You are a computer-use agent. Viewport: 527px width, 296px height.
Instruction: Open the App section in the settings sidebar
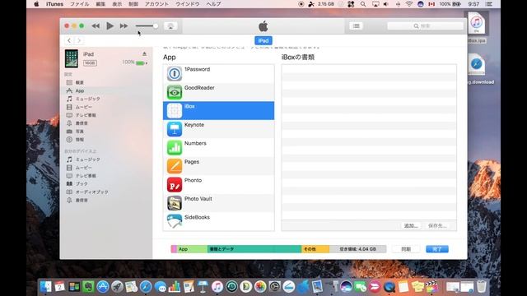click(79, 90)
